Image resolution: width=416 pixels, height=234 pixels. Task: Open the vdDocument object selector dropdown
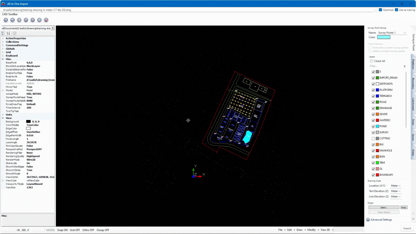(52, 29)
